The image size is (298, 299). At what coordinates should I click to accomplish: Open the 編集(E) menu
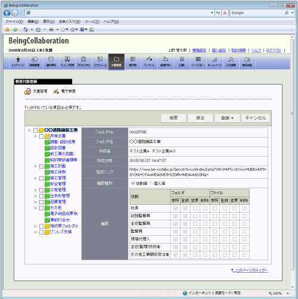pyautogui.click(x=33, y=21)
